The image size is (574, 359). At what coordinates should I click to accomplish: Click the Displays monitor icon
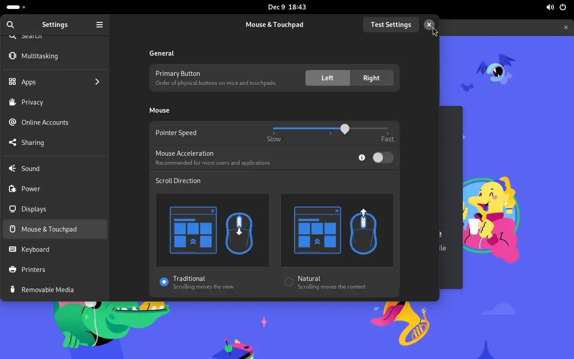point(13,209)
